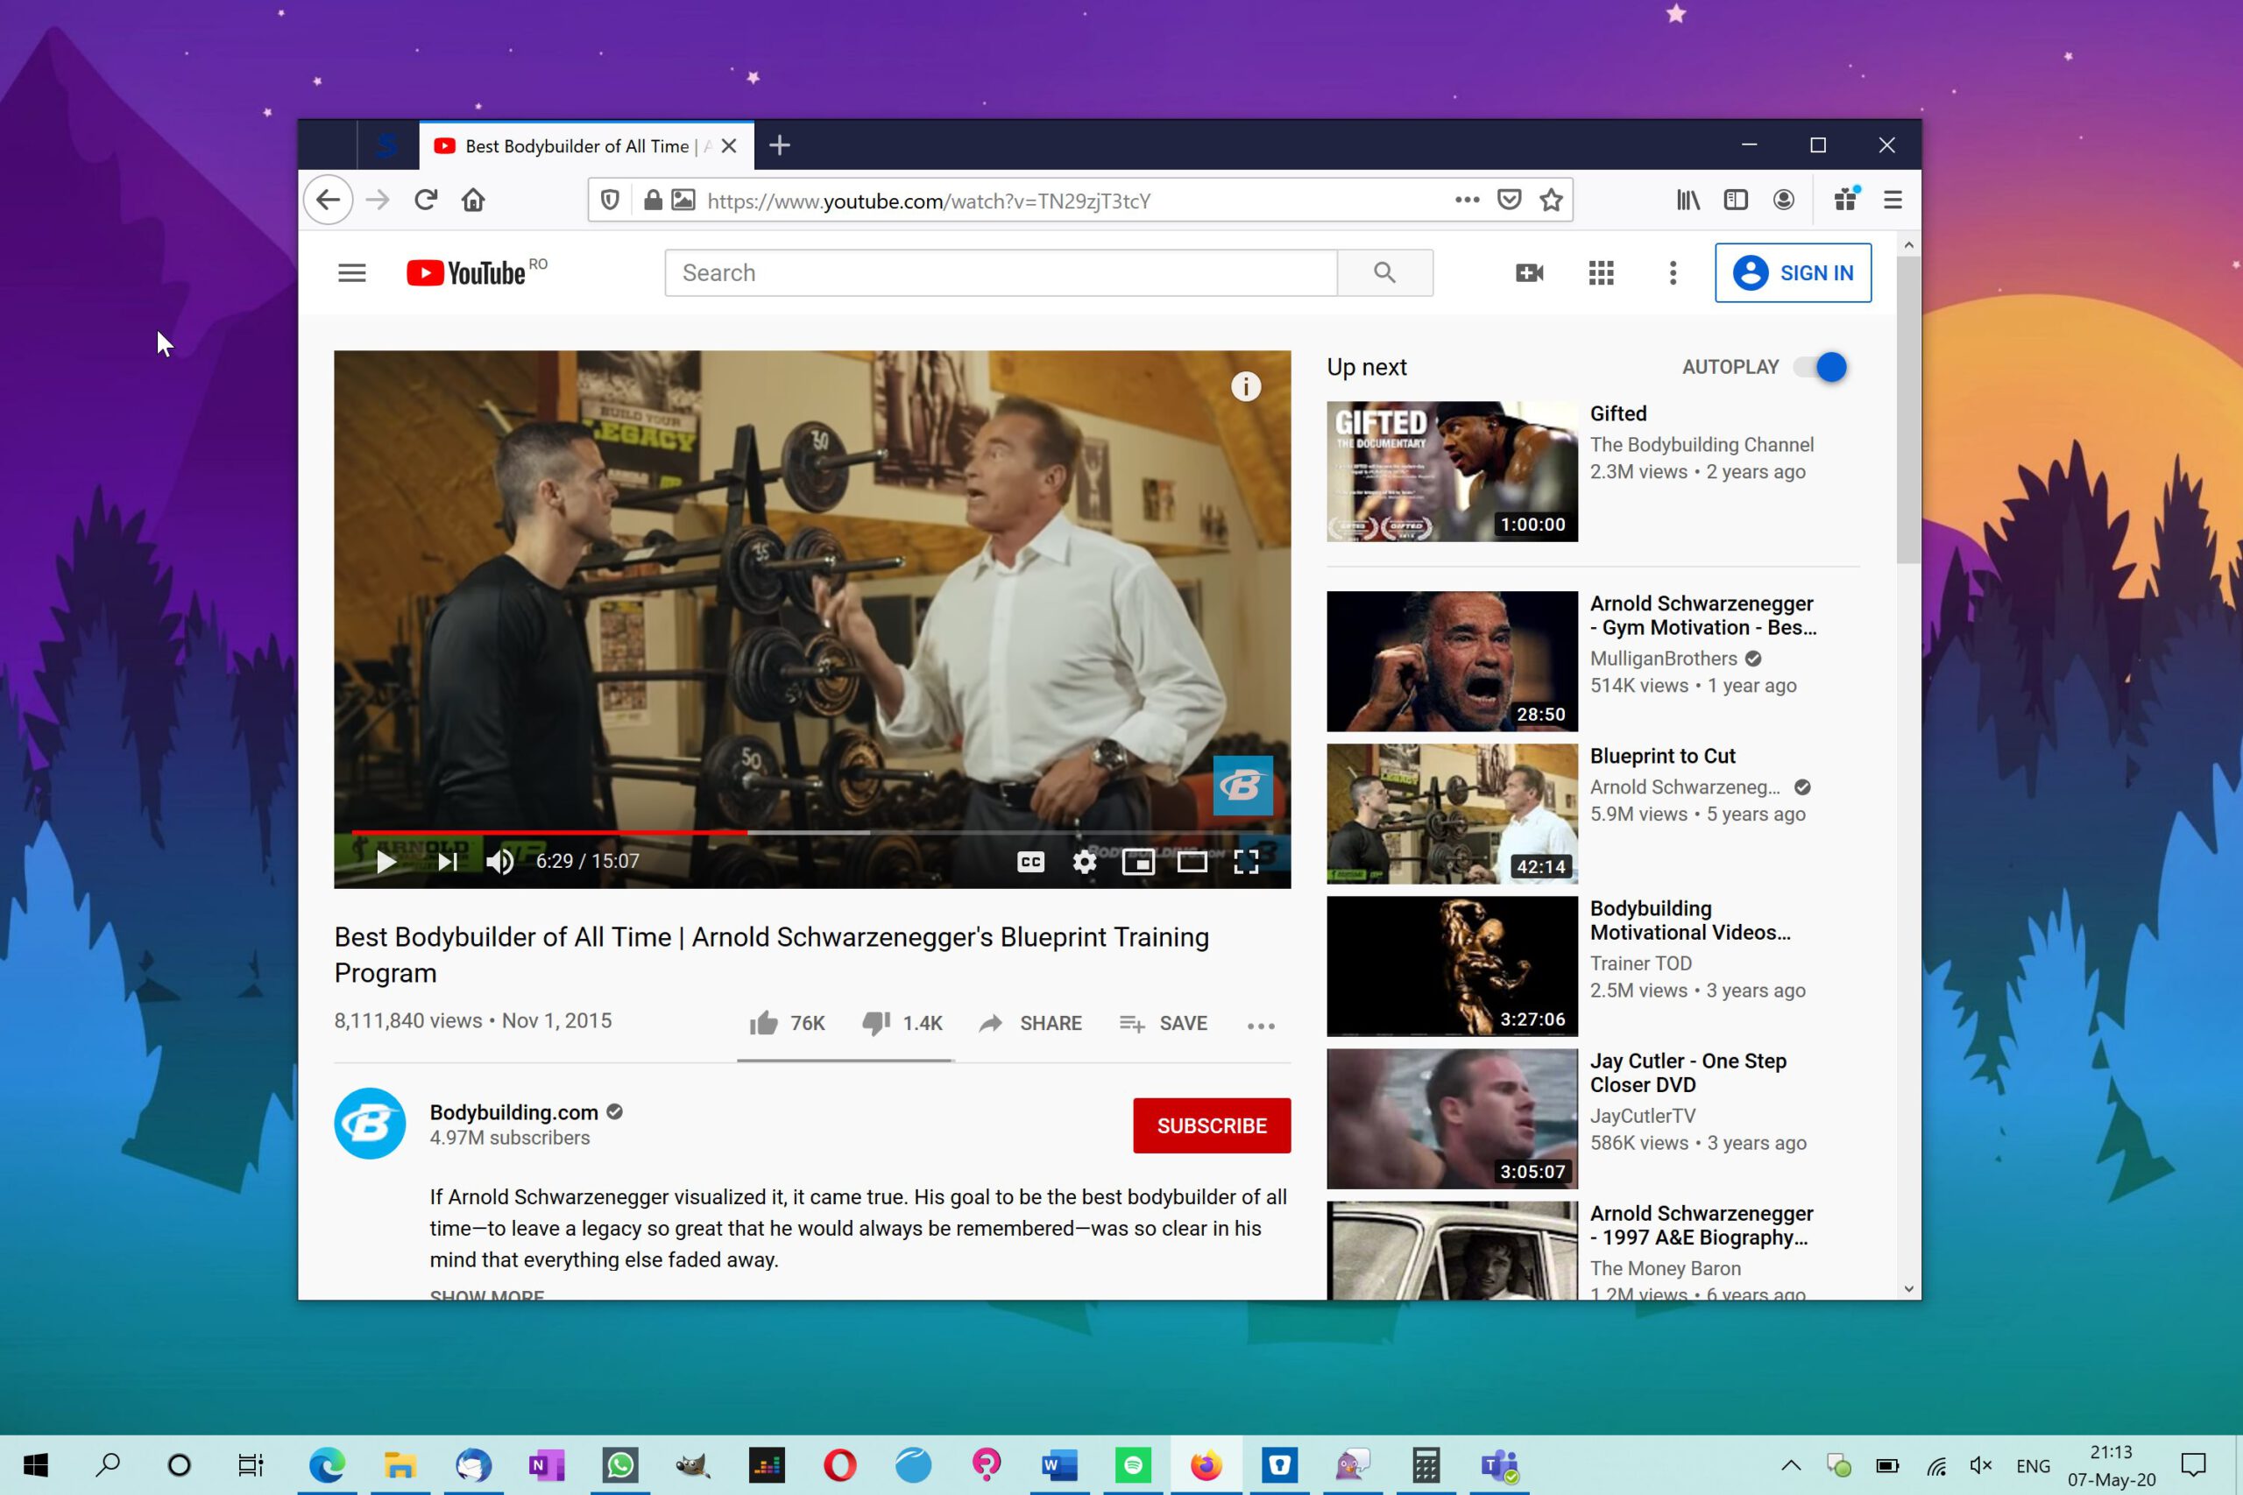The height and width of the screenshot is (1495, 2243).
Task: Open the Gifted video thumbnail
Action: pos(1452,471)
